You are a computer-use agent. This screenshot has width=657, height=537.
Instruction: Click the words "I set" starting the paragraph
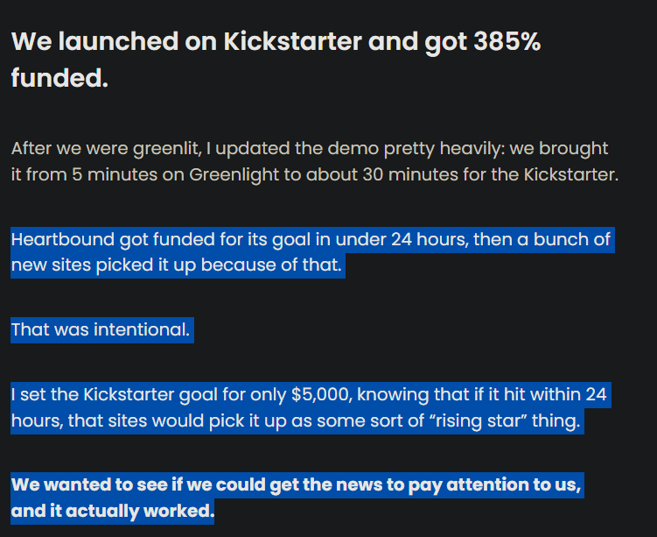[x=26, y=395]
